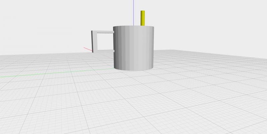Select the top end of the yellow cylinder
The height and width of the screenshot is (134, 267).
click(143, 11)
